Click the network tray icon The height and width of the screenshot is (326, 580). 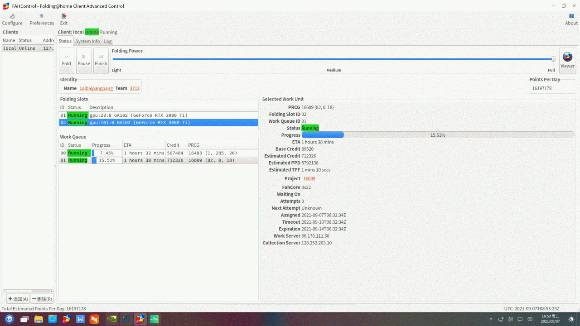click(x=501, y=319)
